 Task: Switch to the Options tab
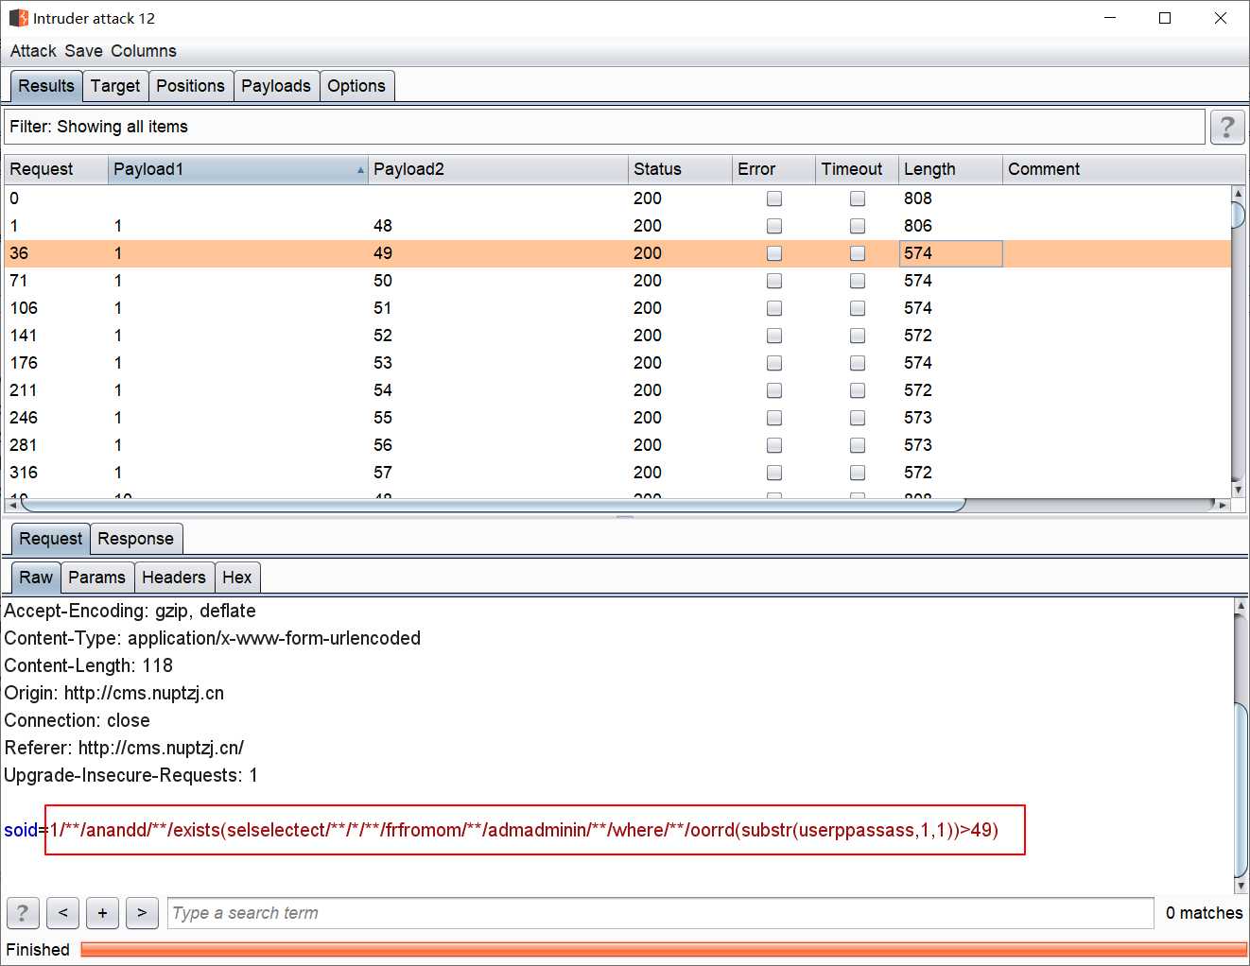[x=356, y=86]
